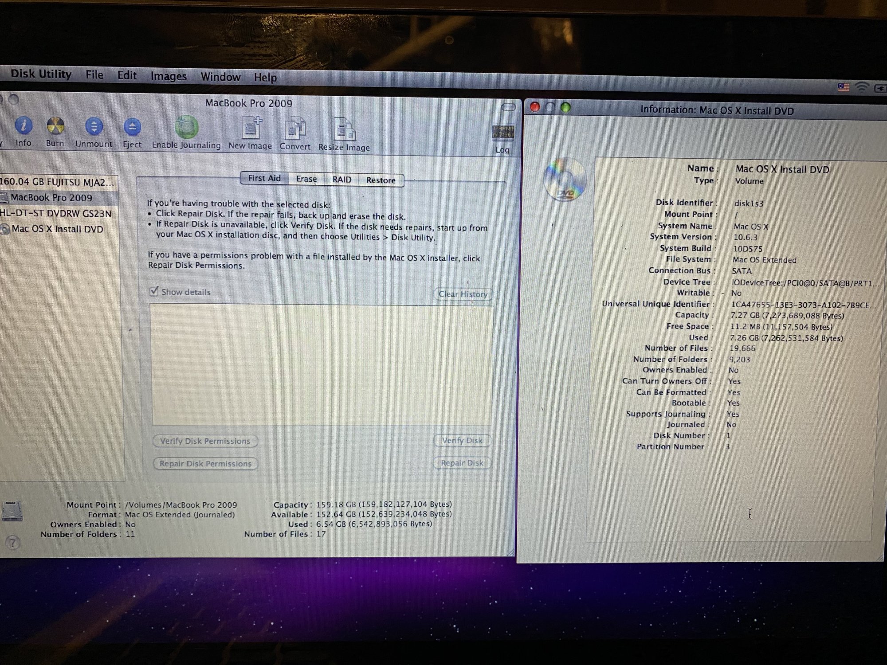The width and height of the screenshot is (887, 665).
Task: Click the empty details log area
Action: [322, 364]
